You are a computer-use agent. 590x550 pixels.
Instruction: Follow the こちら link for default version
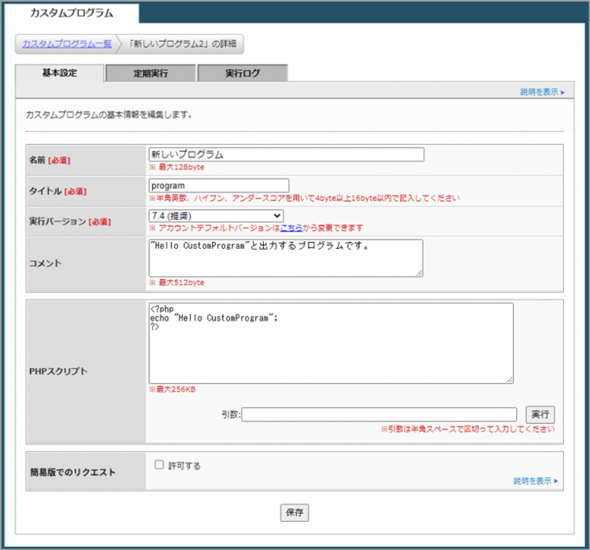click(x=291, y=228)
